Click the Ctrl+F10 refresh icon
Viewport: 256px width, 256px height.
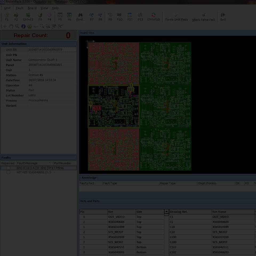(x=153, y=15)
